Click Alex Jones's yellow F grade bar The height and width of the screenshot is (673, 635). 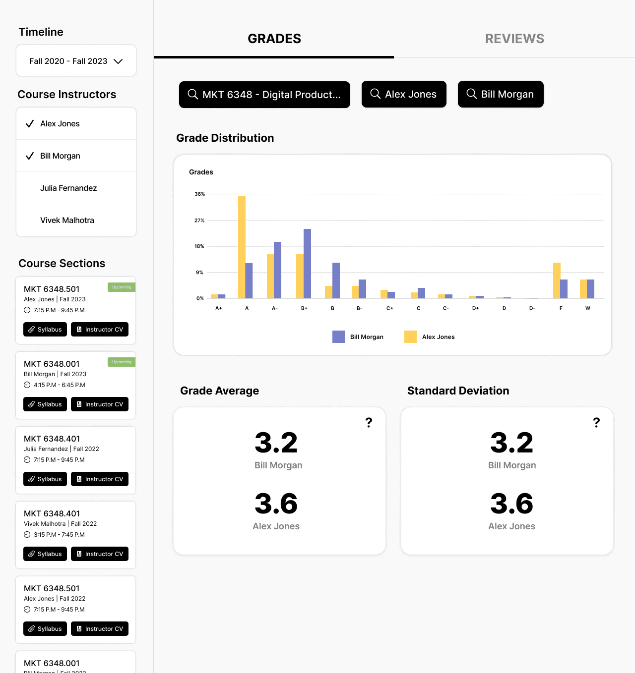pyautogui.click(x=557, y=280)
